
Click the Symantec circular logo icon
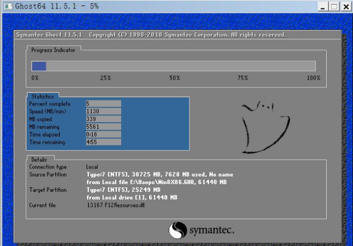(x=178, y=230)
